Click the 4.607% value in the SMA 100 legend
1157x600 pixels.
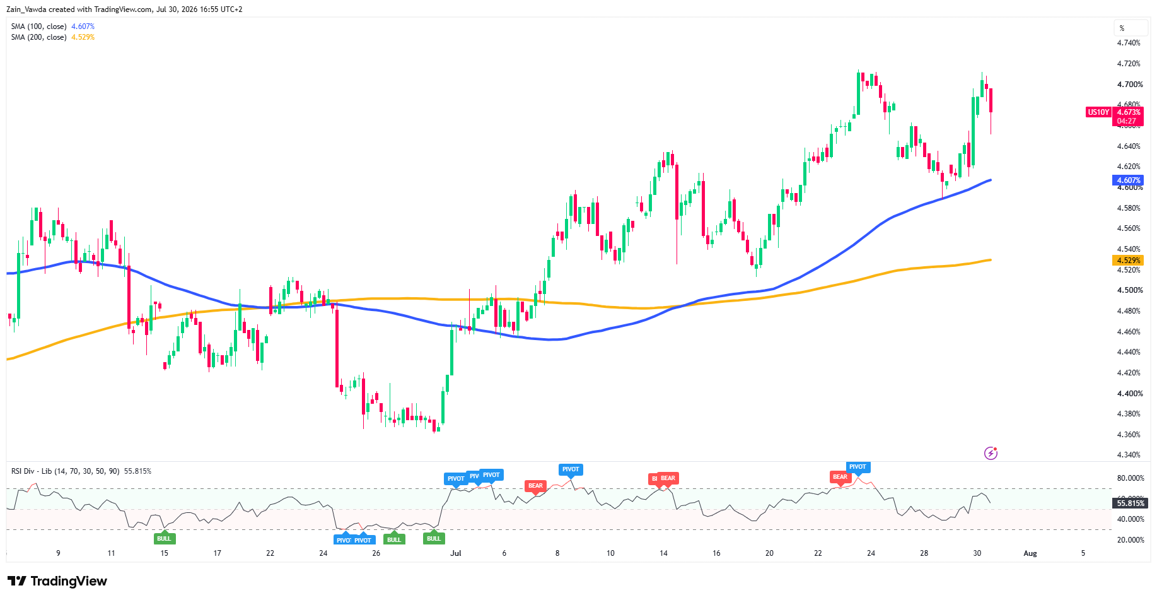click(83, 26)
